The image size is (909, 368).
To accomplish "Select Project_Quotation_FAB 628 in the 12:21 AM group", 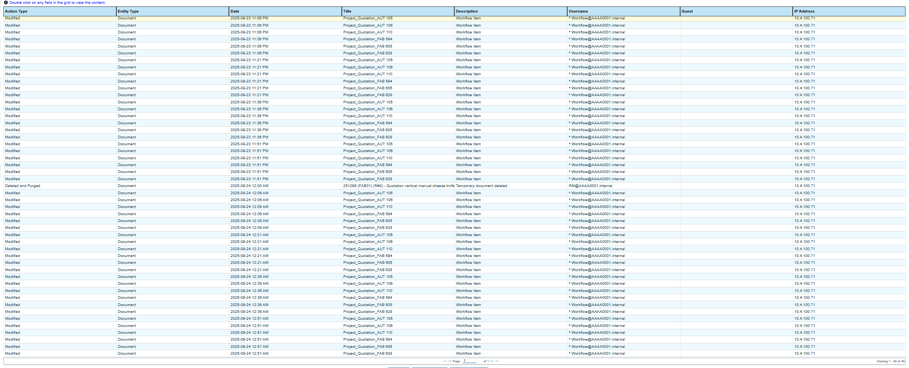I will point(398,270).
